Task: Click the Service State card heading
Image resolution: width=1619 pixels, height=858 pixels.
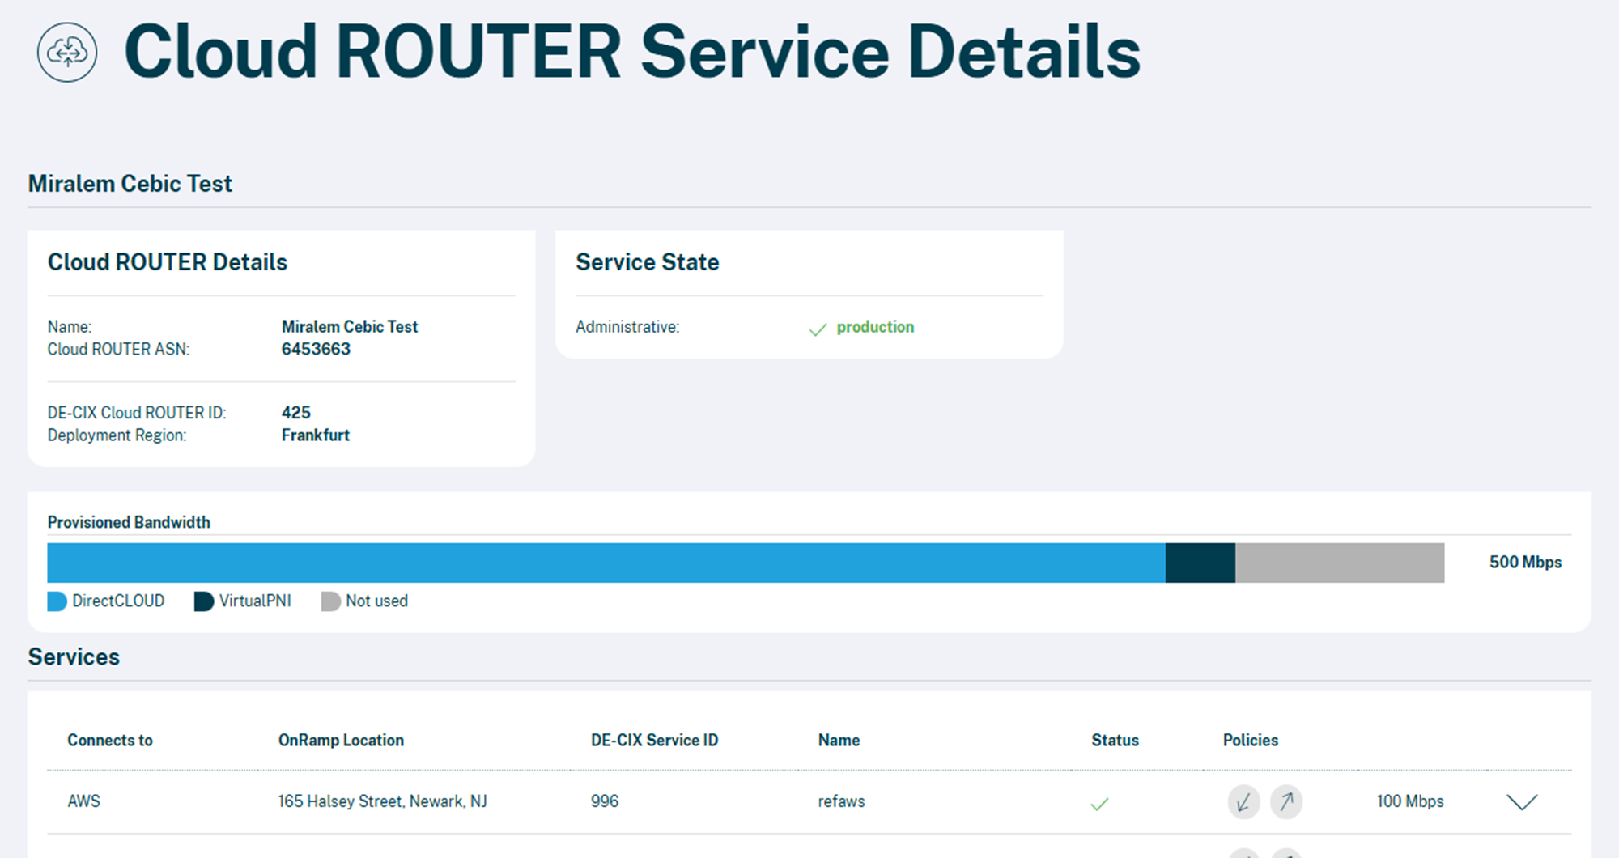Action: (648, 262)
